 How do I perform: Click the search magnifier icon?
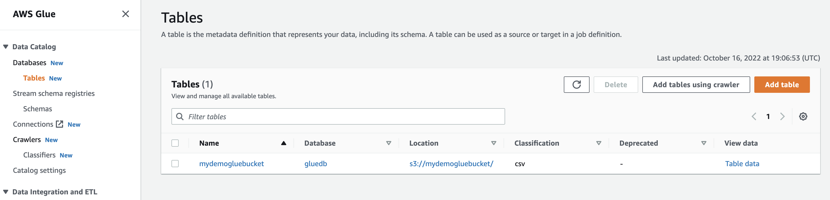tap(180, 116)
